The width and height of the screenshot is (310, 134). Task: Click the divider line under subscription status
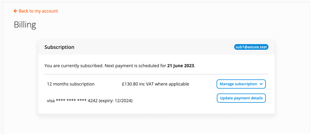pos(156,74)
